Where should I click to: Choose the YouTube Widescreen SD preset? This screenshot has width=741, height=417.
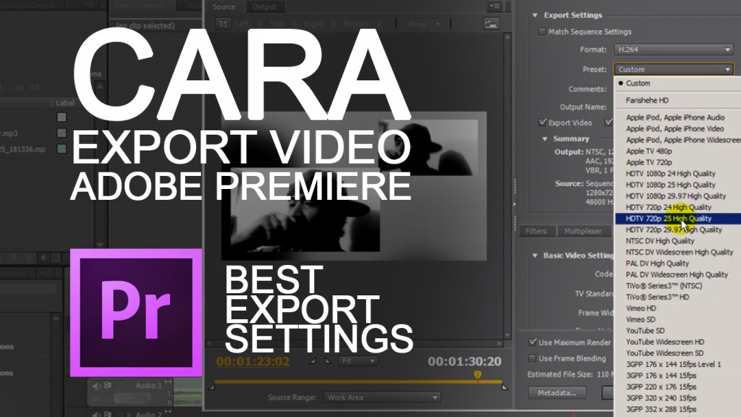coord(678,353)
